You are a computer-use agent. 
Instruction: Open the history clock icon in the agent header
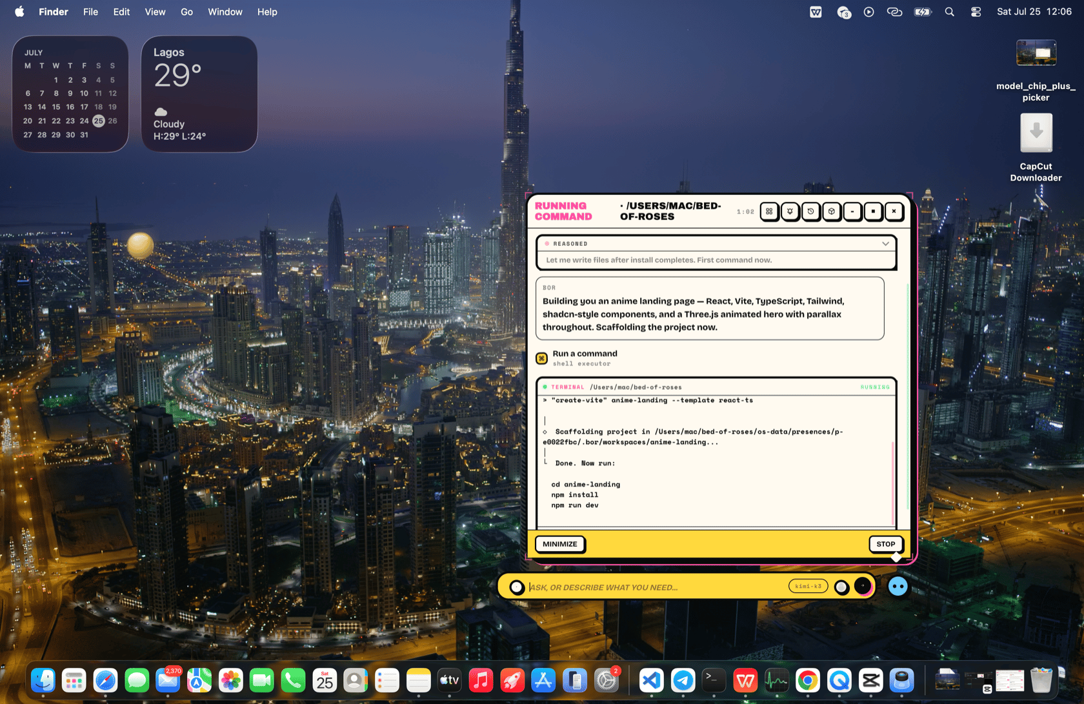pos(811,211)
